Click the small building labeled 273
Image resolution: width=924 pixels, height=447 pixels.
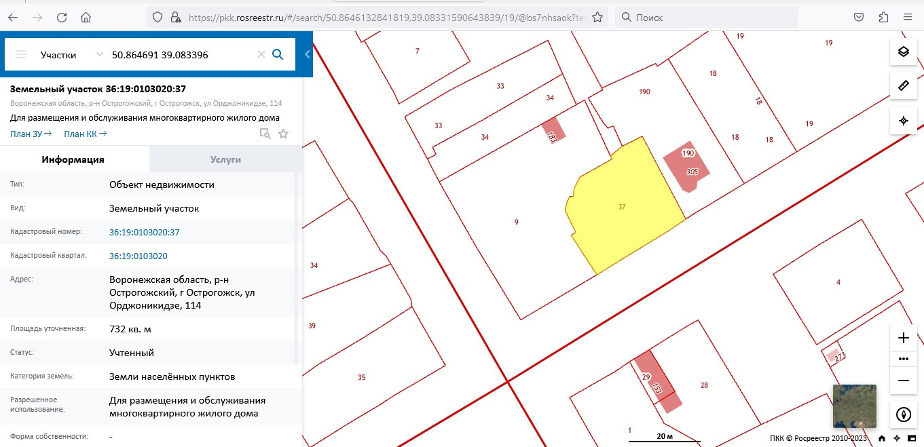833,355
